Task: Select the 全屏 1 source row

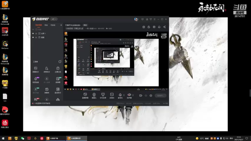Action: 47,34
